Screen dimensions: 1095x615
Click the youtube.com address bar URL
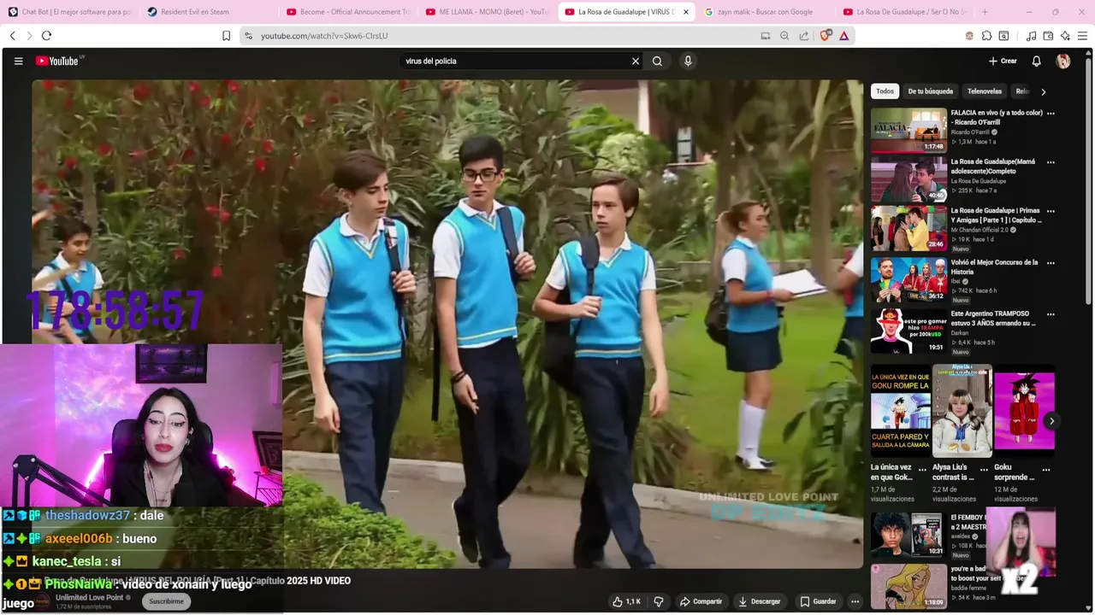[x=324, y=36]
